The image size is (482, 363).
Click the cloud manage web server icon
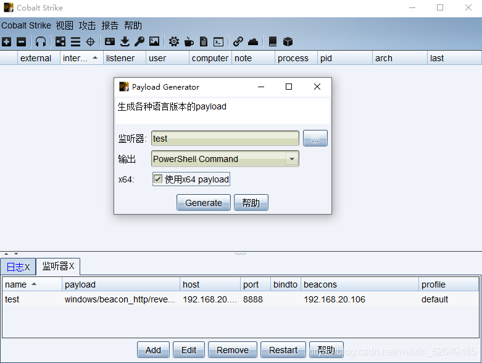pyautogui.click(x=253, y=41)
